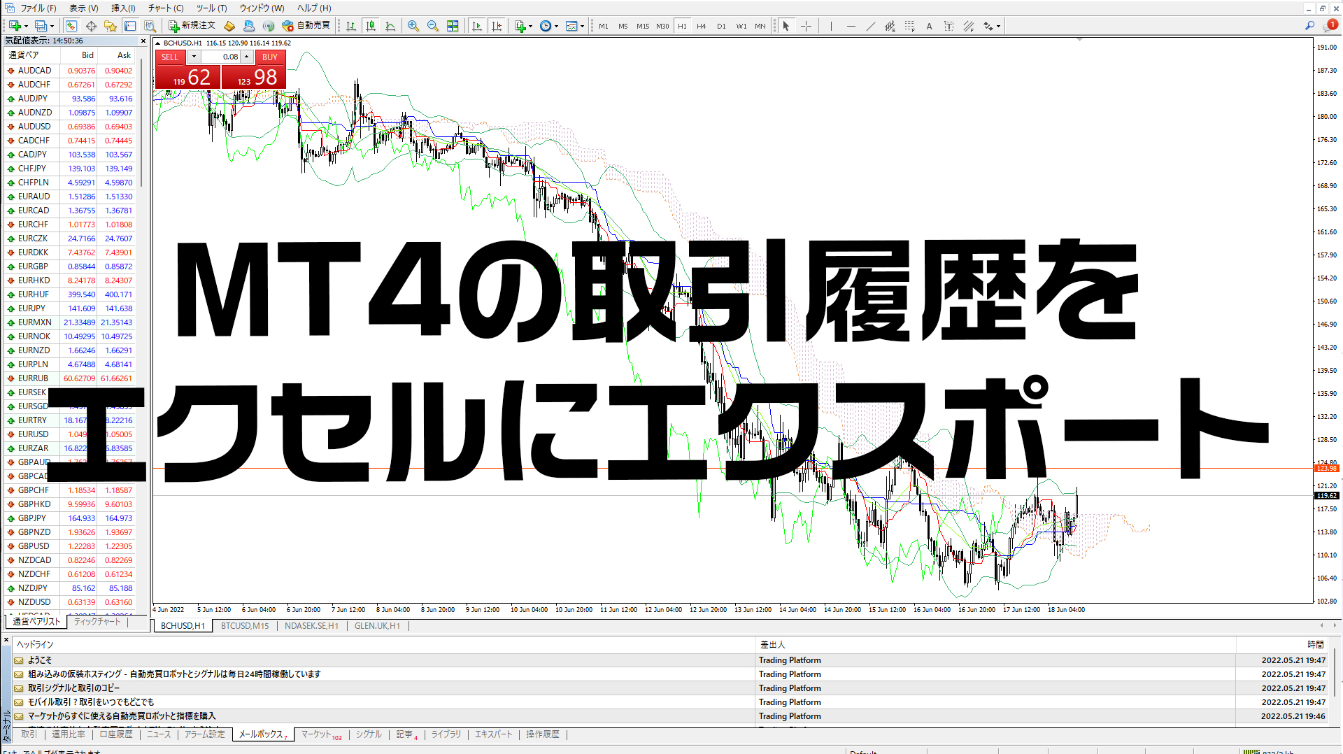Image resolution: width=1343 pixels, height=754 pixels.
Task: Open the Navigator panel star icon
Action: click(x=111, y=26)
